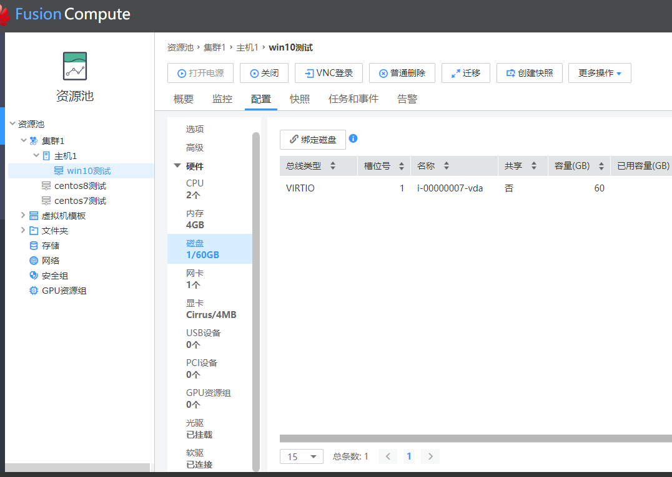Switch to the 监控 tab
672x477 pixels.
(x=222, y=99)
